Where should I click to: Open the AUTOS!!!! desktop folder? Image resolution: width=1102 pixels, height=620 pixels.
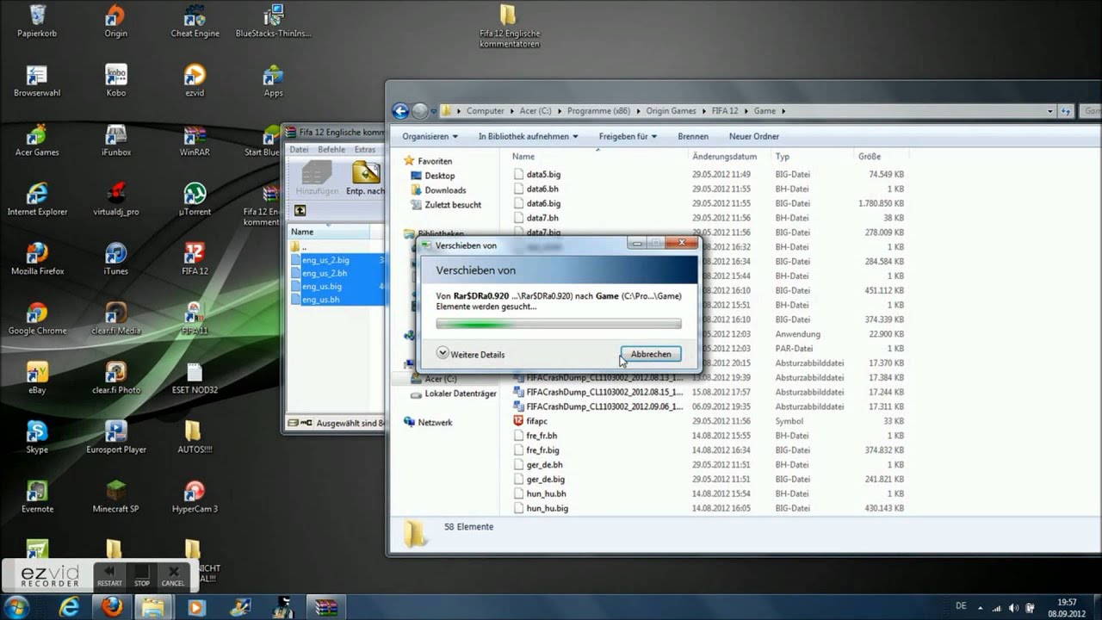pos(195,437)
